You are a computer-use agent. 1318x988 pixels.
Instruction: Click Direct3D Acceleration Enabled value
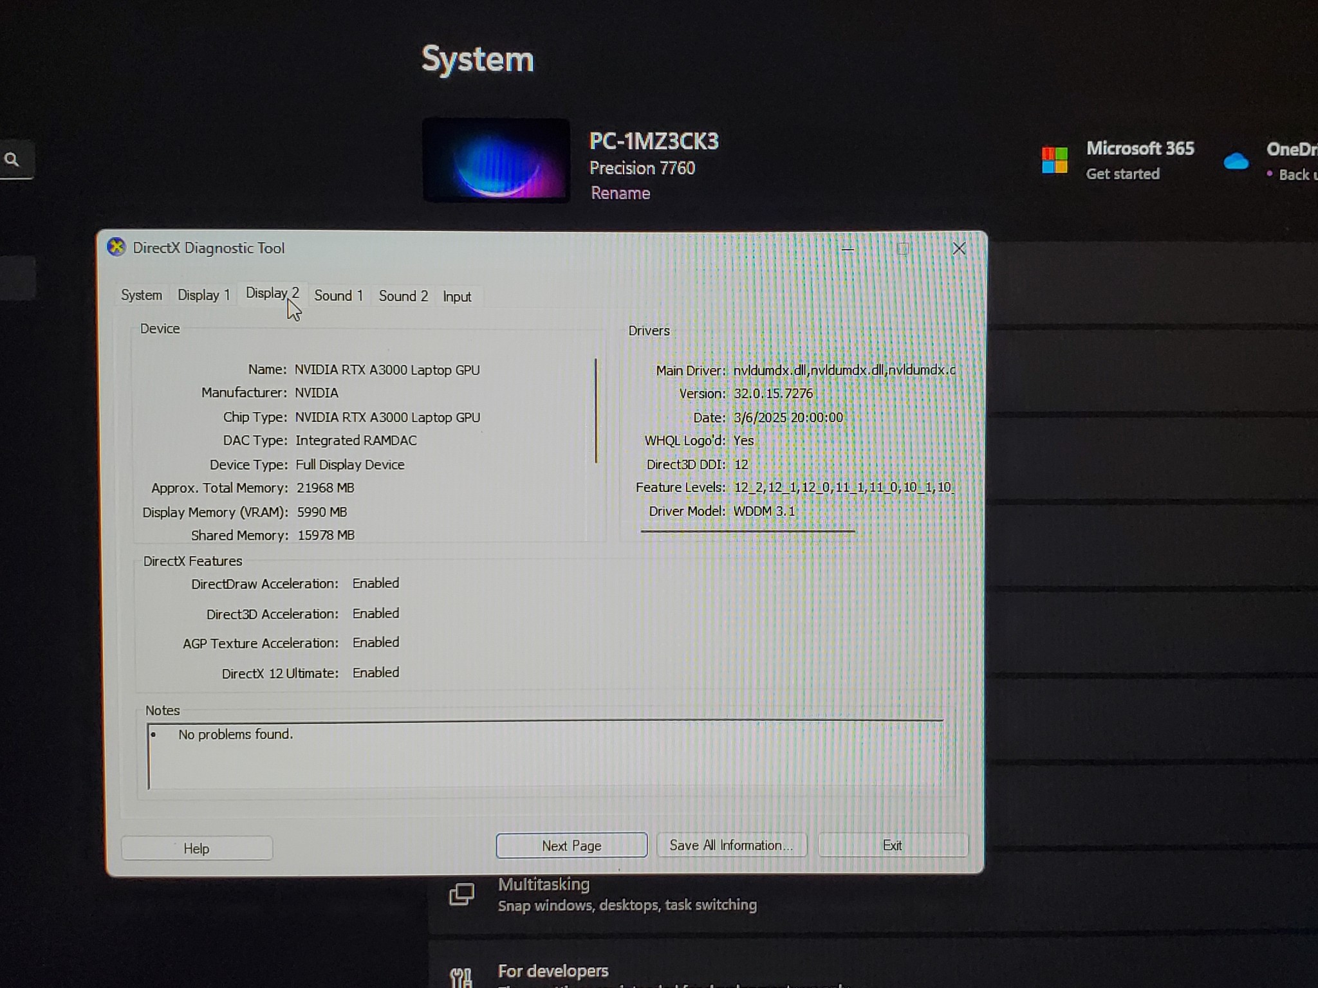[x=376, y=614]
